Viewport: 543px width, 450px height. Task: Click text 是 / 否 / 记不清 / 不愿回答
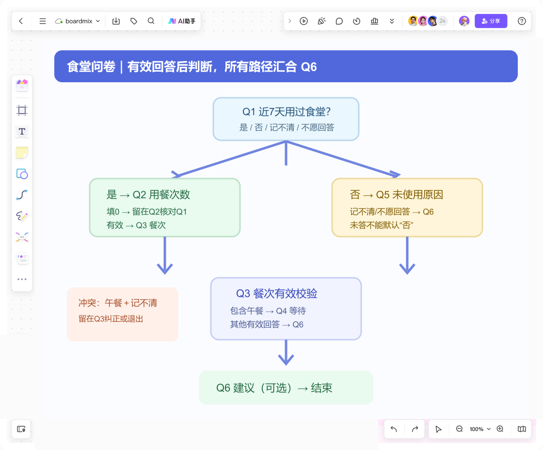(x=287, y=128)
